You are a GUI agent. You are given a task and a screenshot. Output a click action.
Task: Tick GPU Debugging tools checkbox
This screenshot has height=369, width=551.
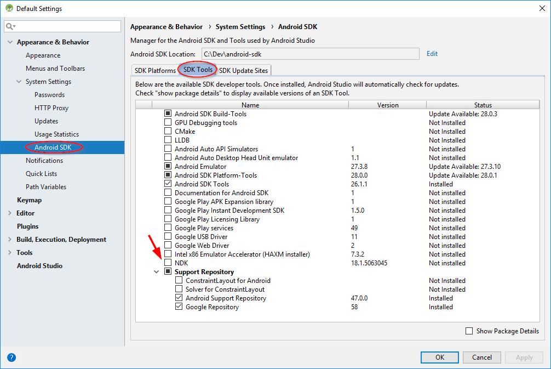pos(168,122)
